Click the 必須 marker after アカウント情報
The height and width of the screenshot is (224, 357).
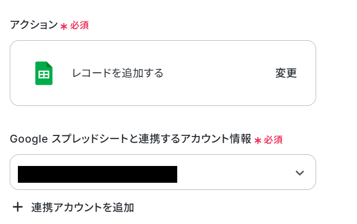pos(273,139)
